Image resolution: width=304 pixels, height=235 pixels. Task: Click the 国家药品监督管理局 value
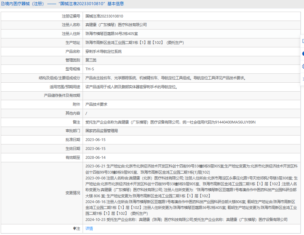point(101,131)
